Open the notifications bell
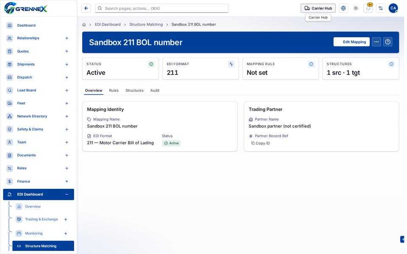Screen dimensions: 407x254 coord(368,8)
